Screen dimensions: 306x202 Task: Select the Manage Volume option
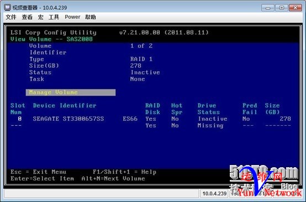click(71, 92)
